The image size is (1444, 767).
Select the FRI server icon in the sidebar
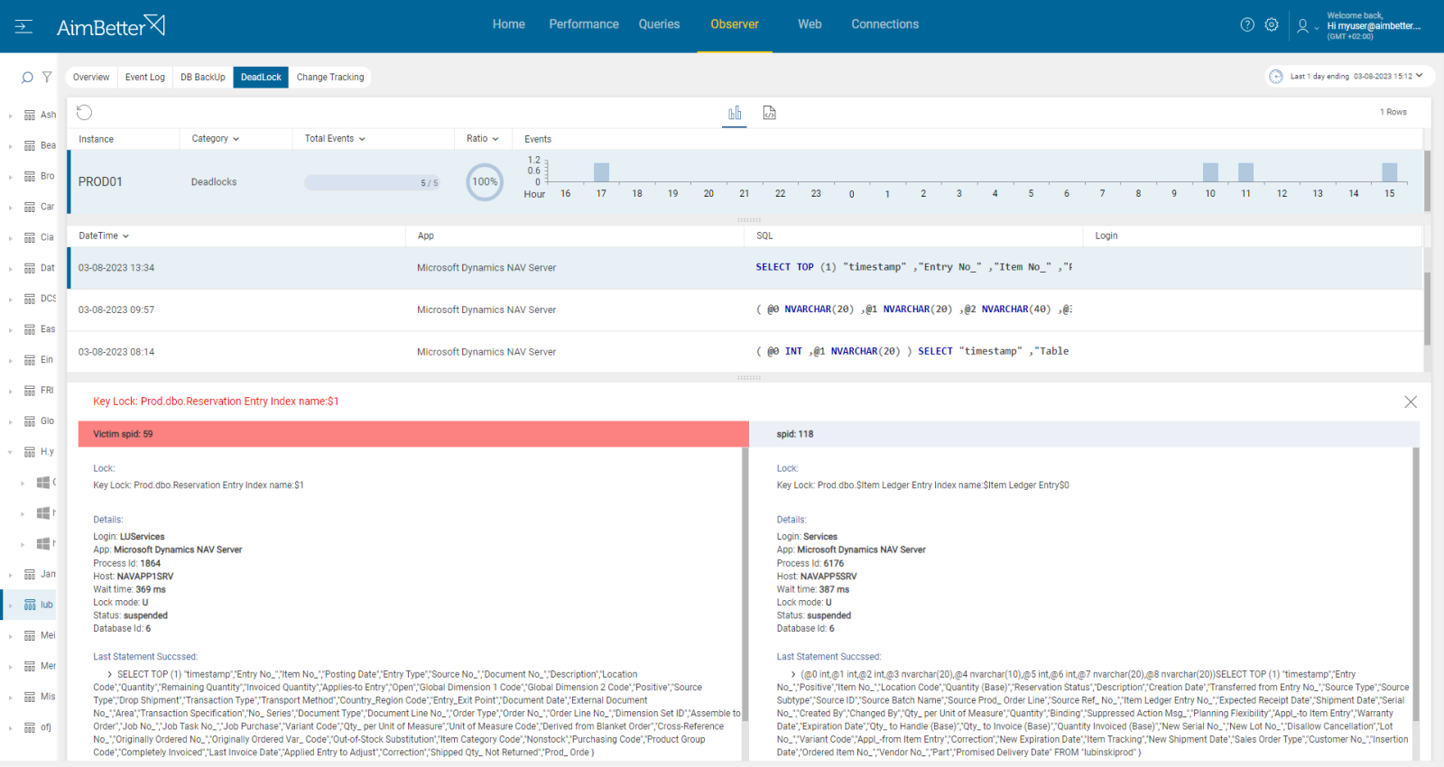[x=30, y=392]
